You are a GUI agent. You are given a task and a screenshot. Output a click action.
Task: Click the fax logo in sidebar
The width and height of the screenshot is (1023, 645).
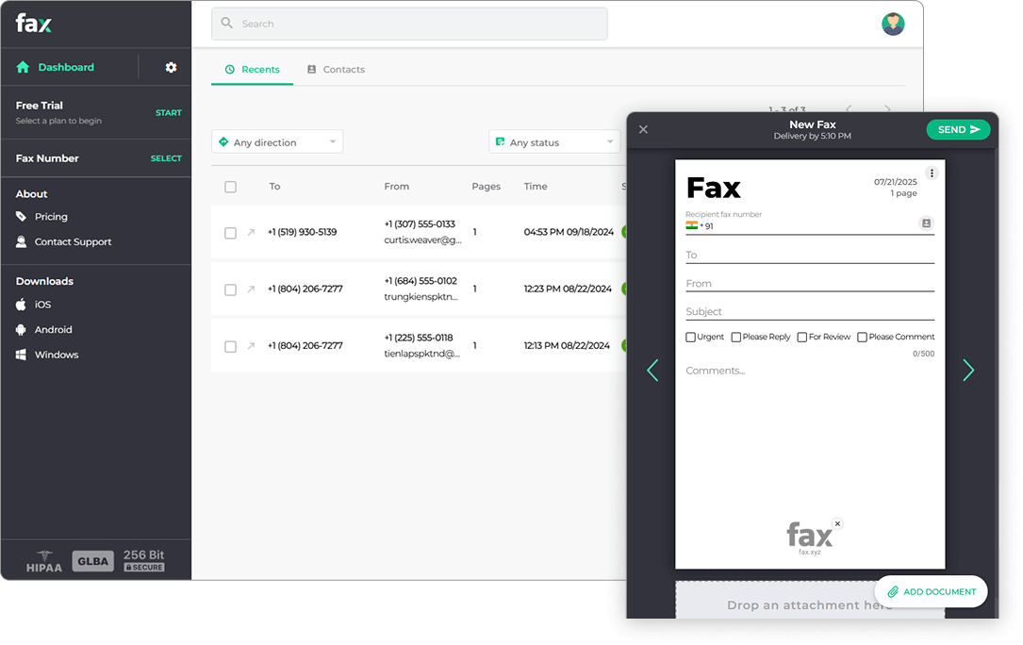click(34, 24)
